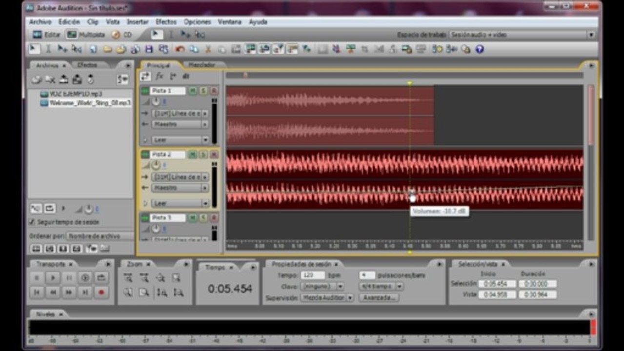Image resolution: width=624 pixels, height=351 pixels.
Task: Click the undo arrow icon in toolbar
Action: (x=180, y=49)
